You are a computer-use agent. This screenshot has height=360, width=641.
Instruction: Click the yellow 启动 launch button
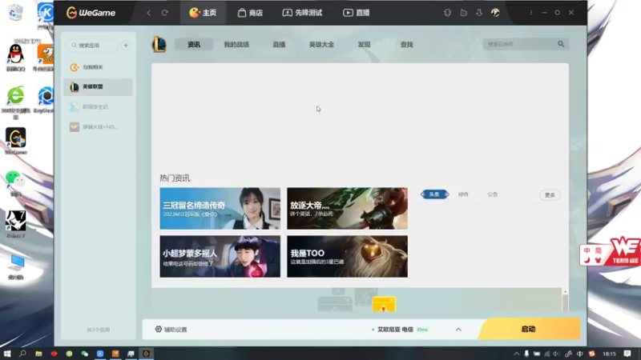point(529,329)
